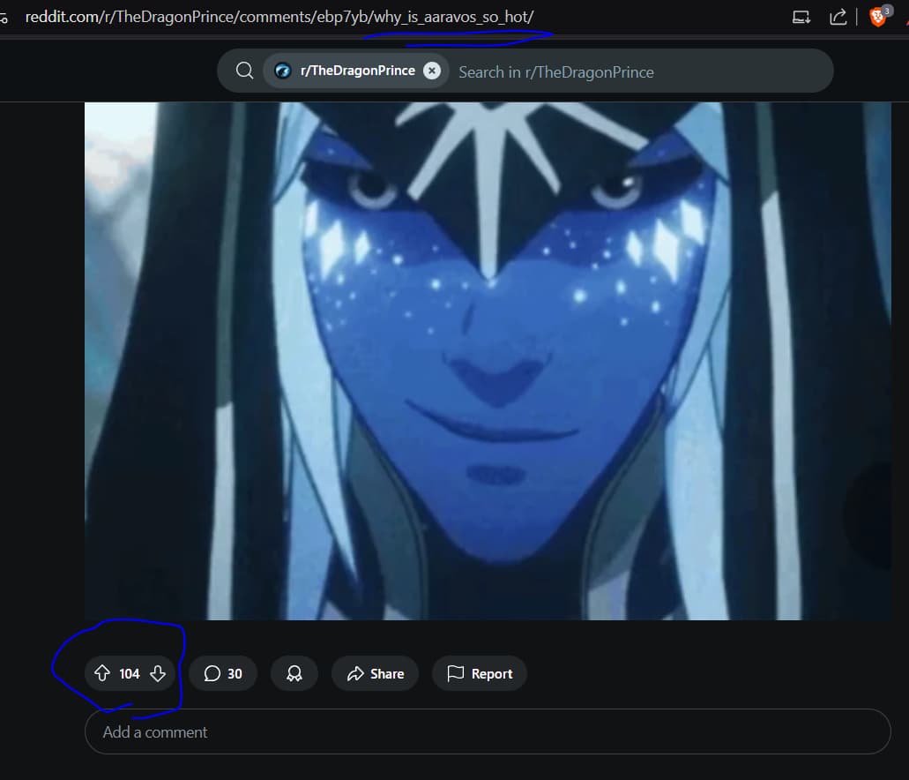Click the 104 vote count

pos(130,674)
